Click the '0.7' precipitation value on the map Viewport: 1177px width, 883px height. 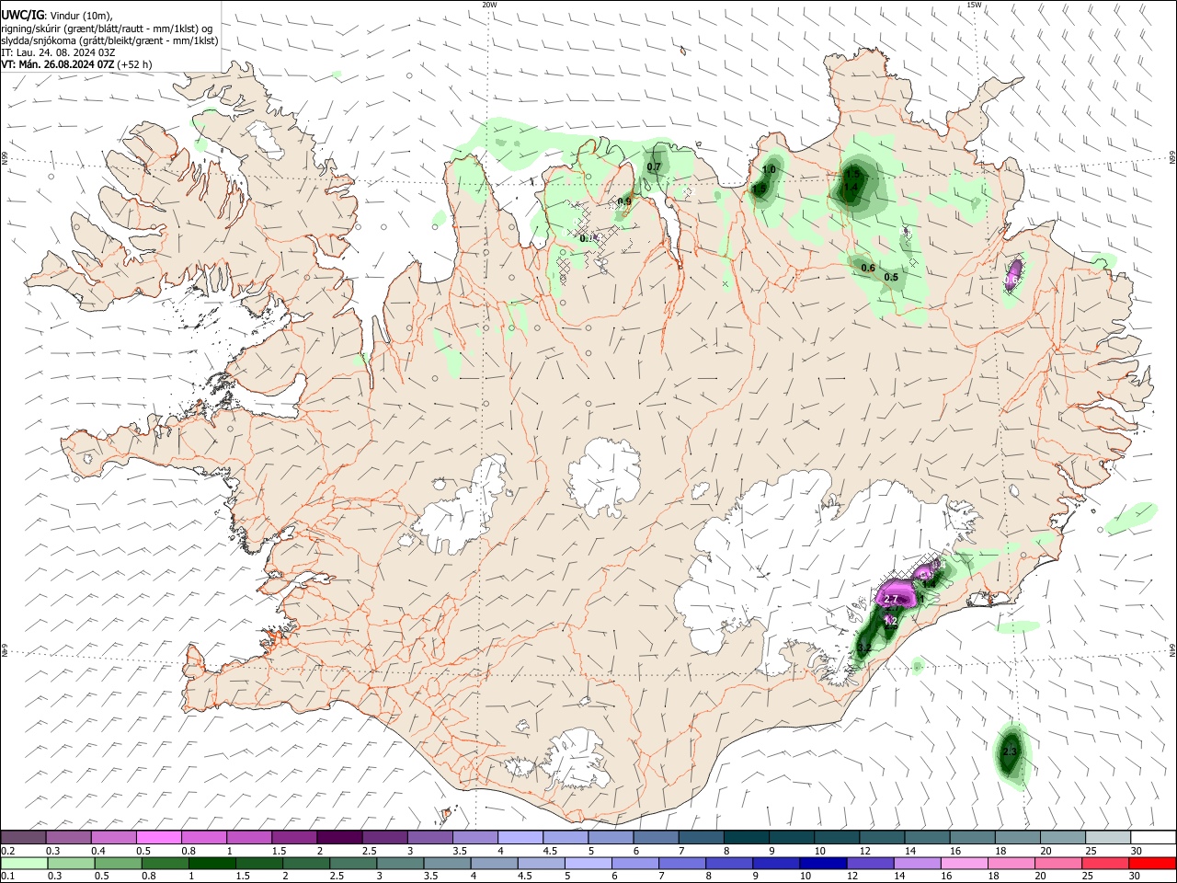[x=654, y=167]
